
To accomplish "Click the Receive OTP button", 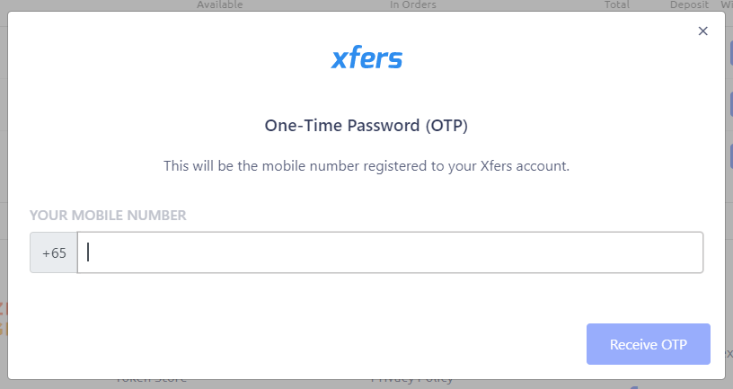I will pos(649,344).
